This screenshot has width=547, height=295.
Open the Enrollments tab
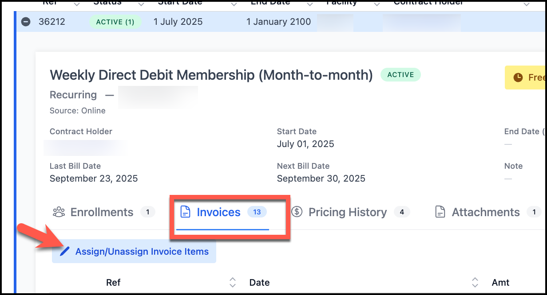pyautogui.click(x=102, y=212)
